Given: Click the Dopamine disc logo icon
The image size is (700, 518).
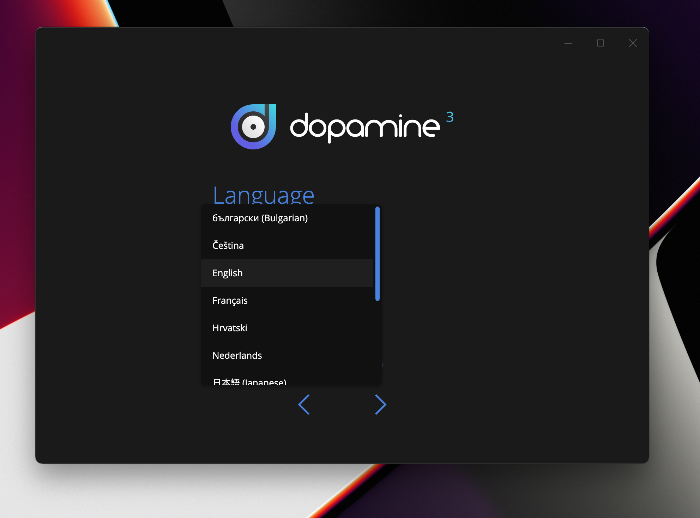Looking at the screenshot, I should [253, 127].
